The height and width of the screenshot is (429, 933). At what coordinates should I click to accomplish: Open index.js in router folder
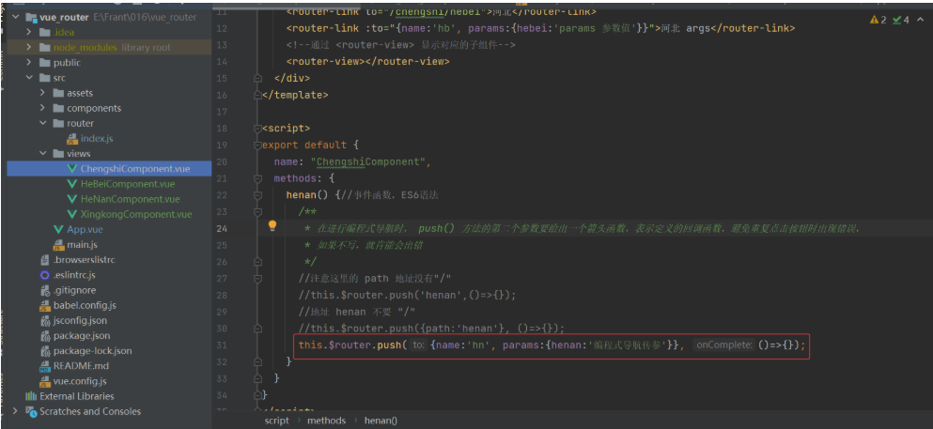(x=97, y=138)
